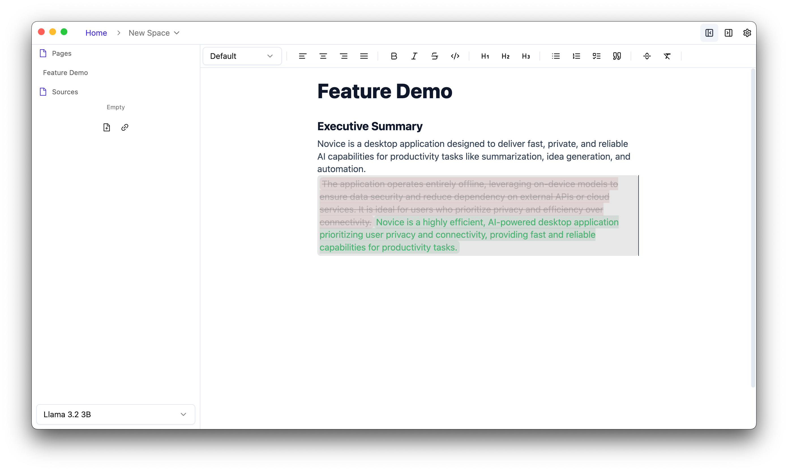Toggle the right sidebar panel
788x471 pixels.
(x=728, y=33)
